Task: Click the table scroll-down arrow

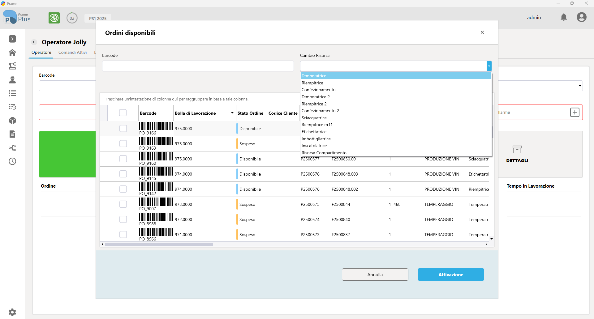Action: tap(492, 239)
